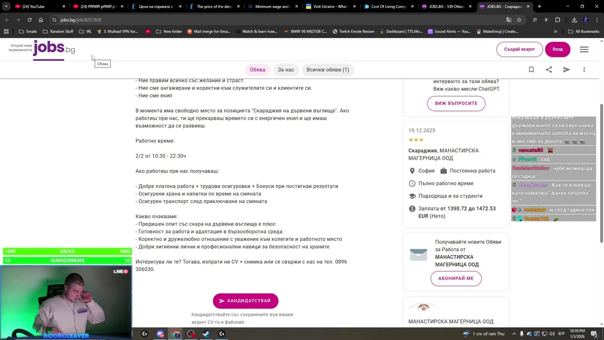The image size is (604, 340).
Task: Click the Вход login button
Action: pos(558,49)
